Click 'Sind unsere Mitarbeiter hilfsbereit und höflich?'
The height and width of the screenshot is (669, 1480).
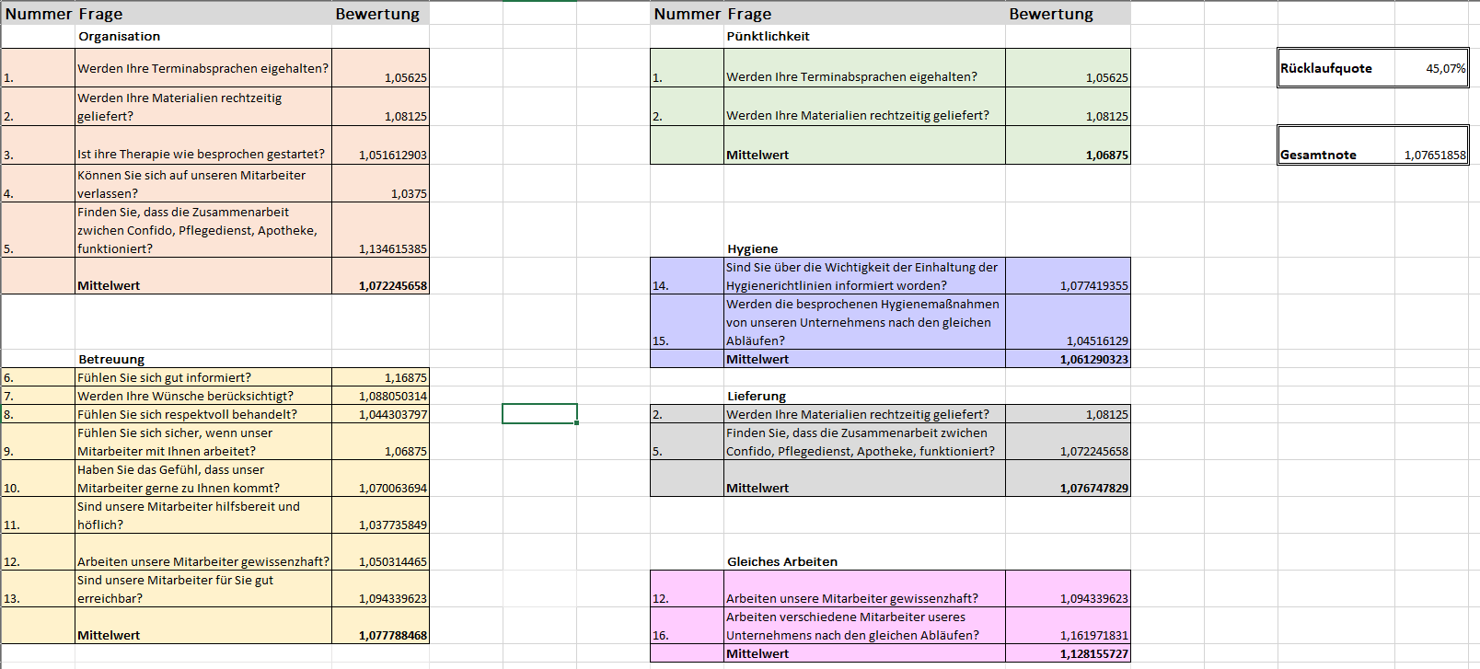pos(203,515)
